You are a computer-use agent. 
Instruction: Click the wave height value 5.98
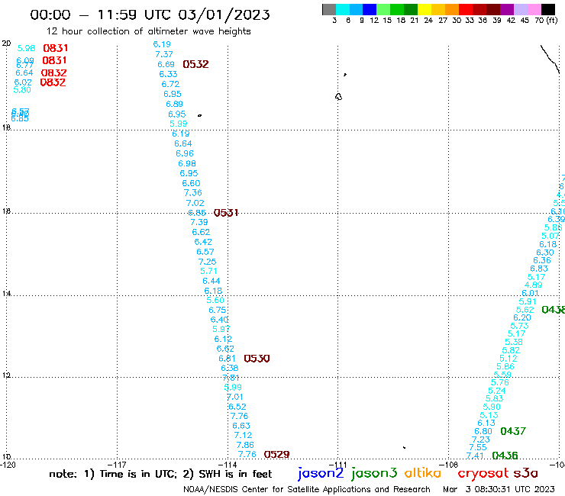[26, 48]
